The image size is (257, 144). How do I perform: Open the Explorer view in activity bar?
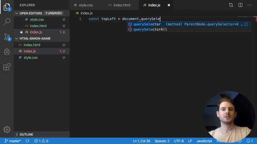(7, 7)
